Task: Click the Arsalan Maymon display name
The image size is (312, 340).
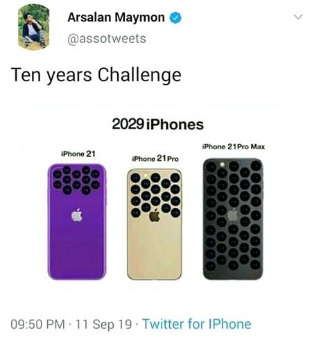Action: coord(116,17)
